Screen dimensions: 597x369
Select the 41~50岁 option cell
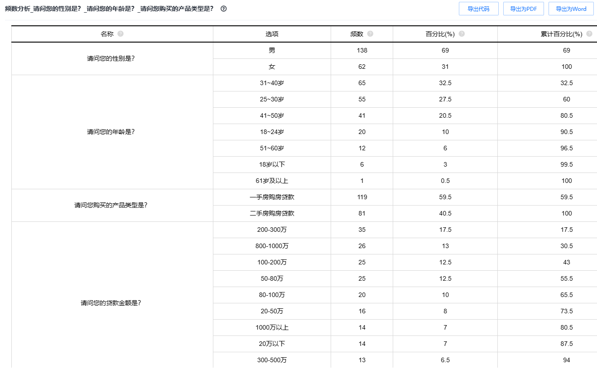click(272, 115)
